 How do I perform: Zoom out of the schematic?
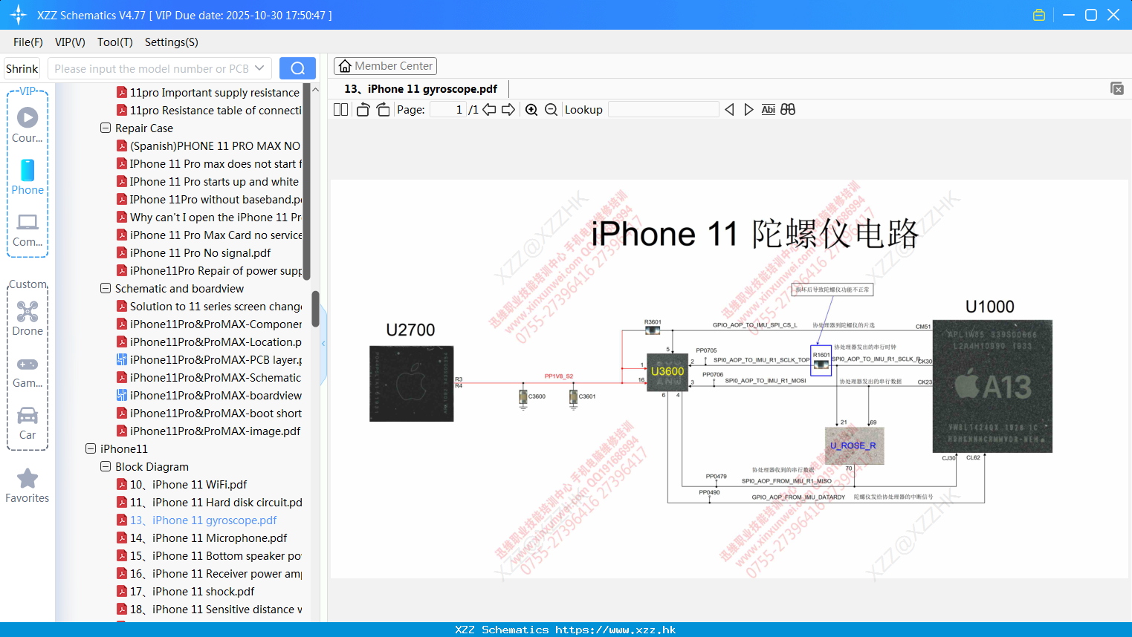click(x=551, y=110)
